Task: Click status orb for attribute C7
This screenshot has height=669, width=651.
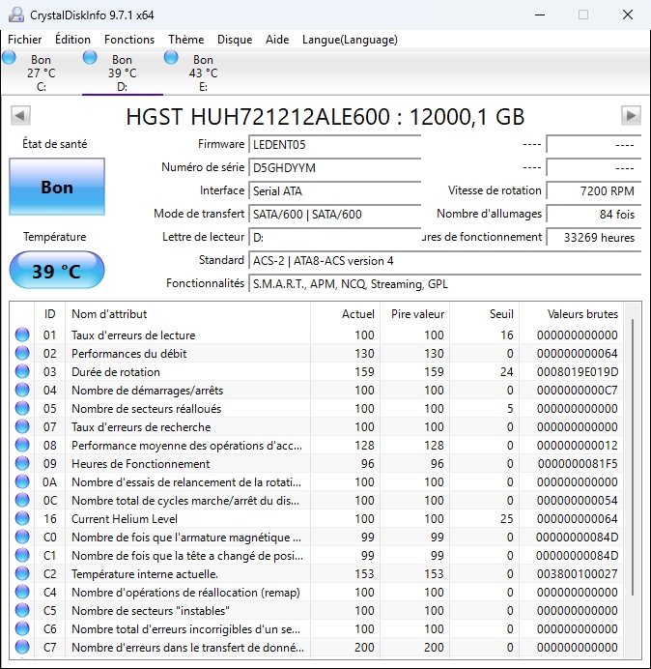Action: 22,647
